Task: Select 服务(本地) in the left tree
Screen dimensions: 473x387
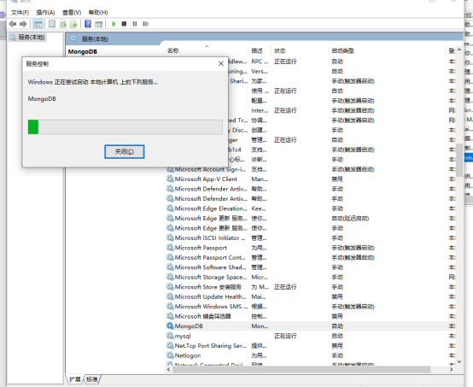Action: pos(32,37)
